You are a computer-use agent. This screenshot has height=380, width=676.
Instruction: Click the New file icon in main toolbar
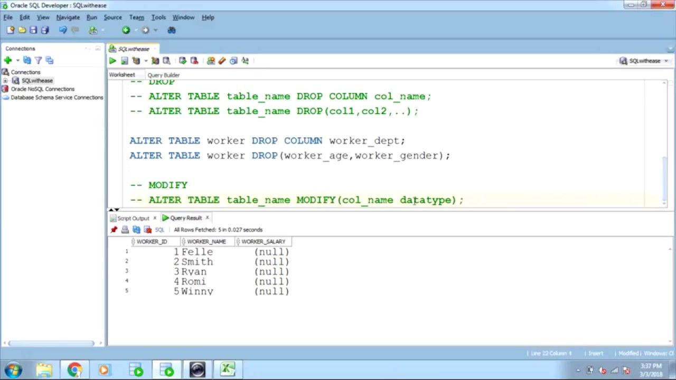pyautogui.click(x=10, y=30)
